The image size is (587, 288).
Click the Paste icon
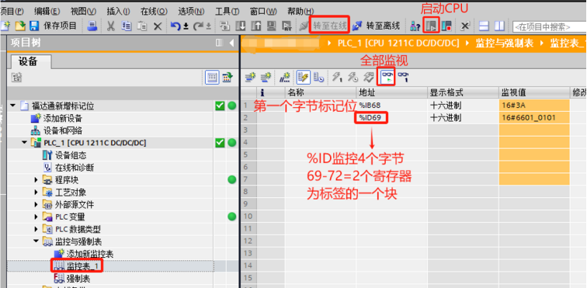142,26
